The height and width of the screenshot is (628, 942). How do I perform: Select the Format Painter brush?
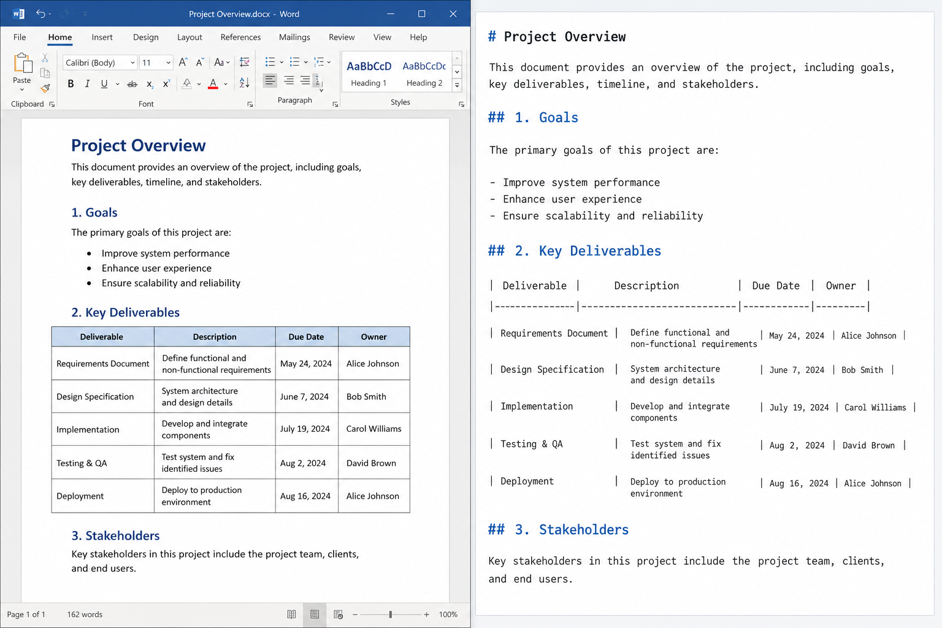(x=45, y=88)
